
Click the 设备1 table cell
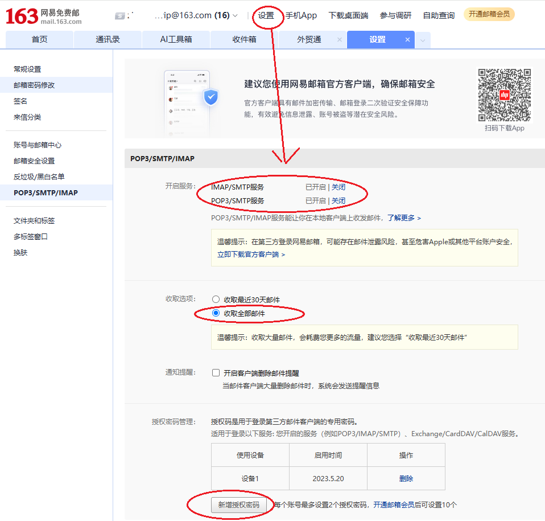[250, 478]
